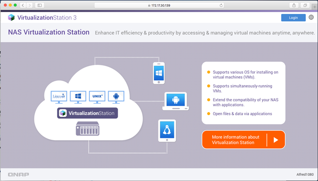
Task: Click the Linux monitor icon in cloud
Action: (59, 98)
